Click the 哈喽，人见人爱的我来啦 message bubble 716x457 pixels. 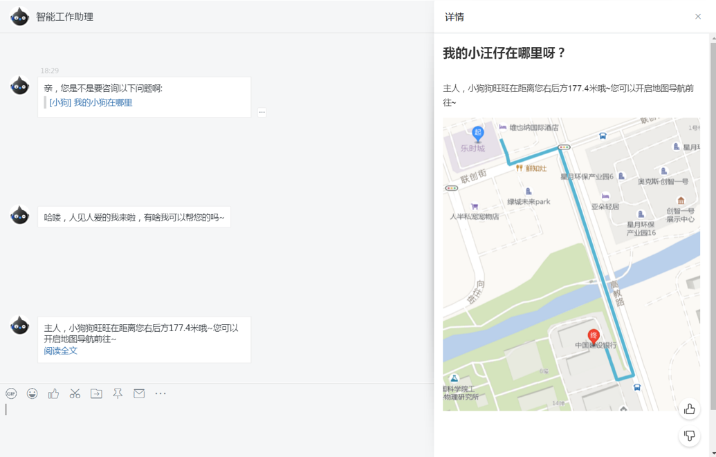coord(134,217)
